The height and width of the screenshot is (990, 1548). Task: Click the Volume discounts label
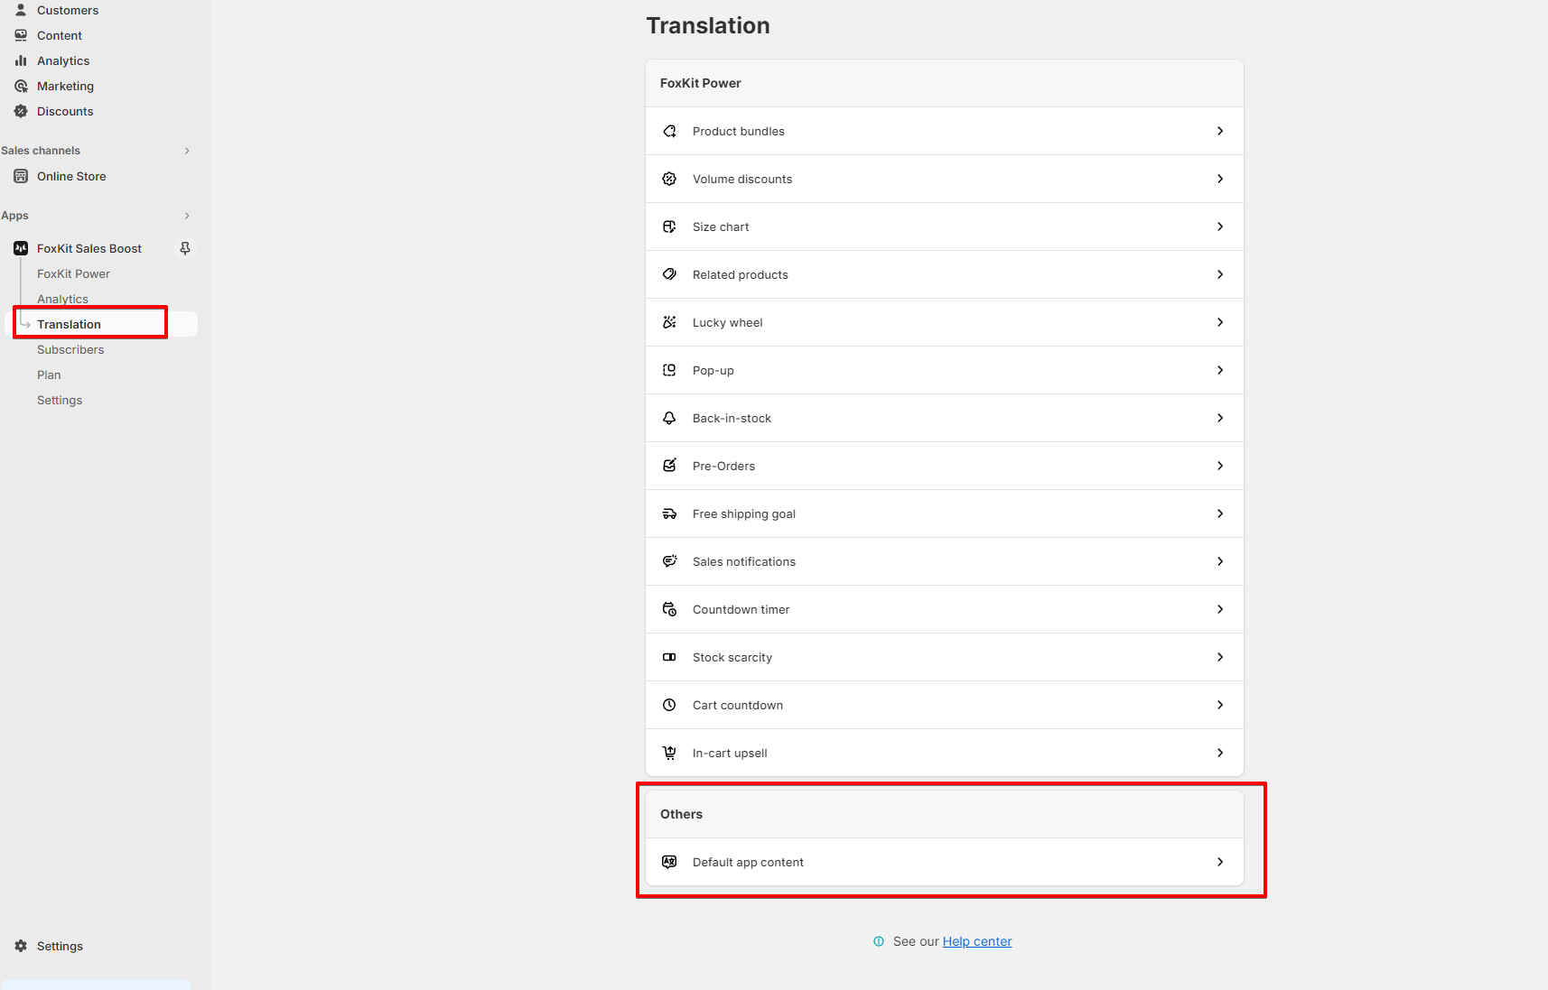tap(742, 179)
